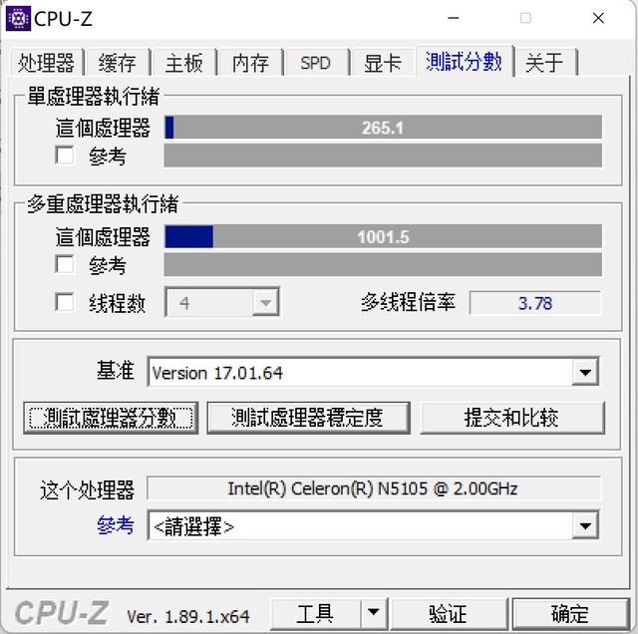Click the 提交和比较 button

[x=511, y=418]
